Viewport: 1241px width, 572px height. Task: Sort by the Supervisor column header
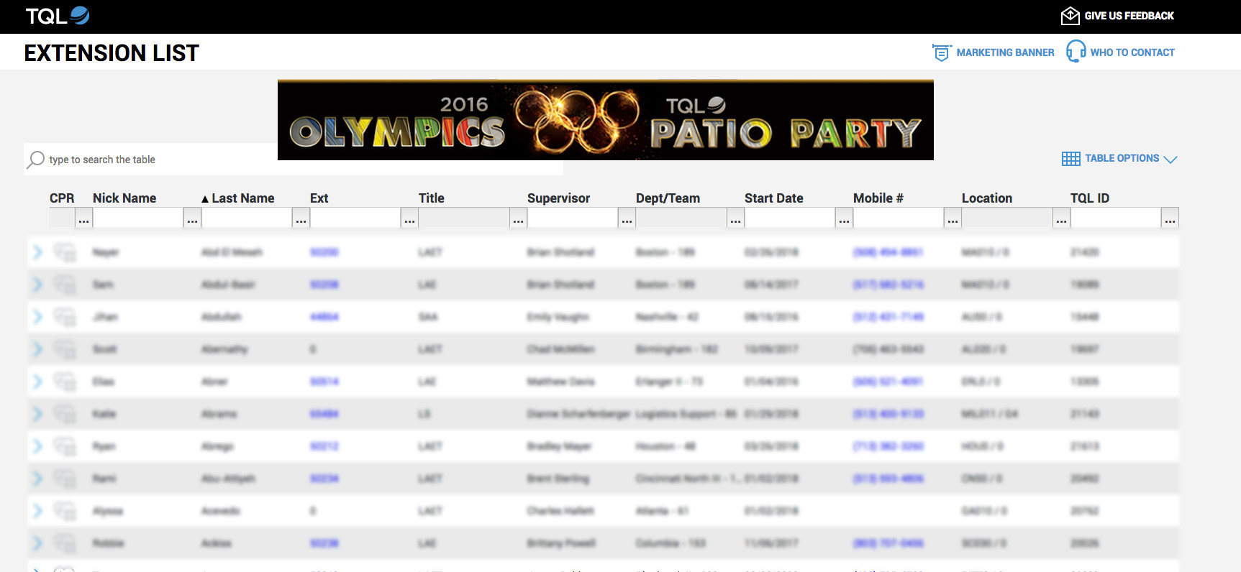[x=558, y=198]
